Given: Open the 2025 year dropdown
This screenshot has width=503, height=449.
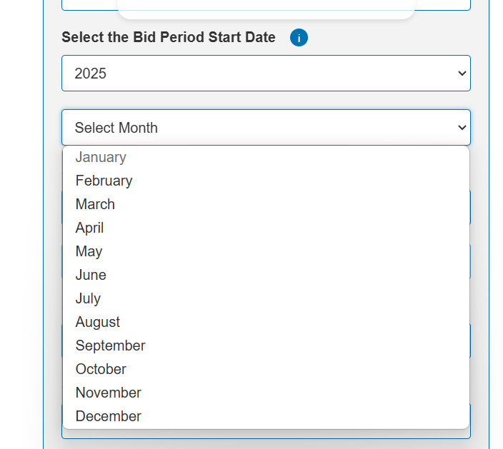Looking at the screenshot, I should point(265,74).
